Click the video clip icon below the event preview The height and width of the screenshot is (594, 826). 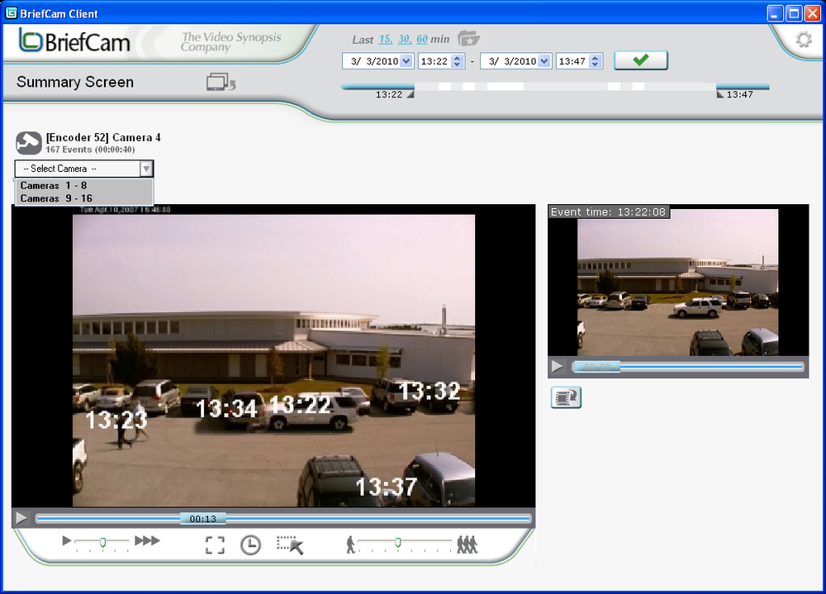tap(566, 397)
